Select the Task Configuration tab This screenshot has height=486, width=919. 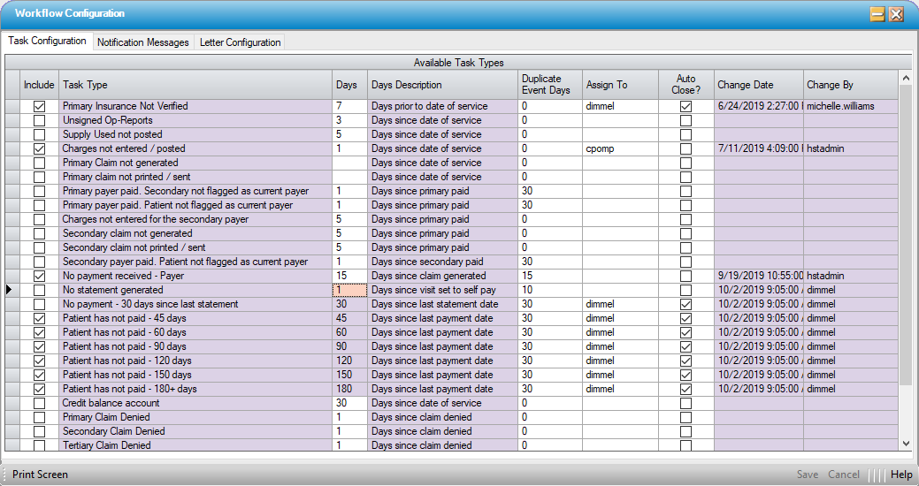click(47, 42)
